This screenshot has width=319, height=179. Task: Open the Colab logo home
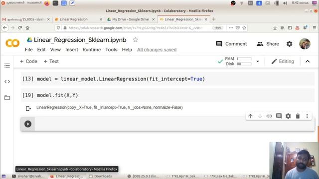[12, 43]
